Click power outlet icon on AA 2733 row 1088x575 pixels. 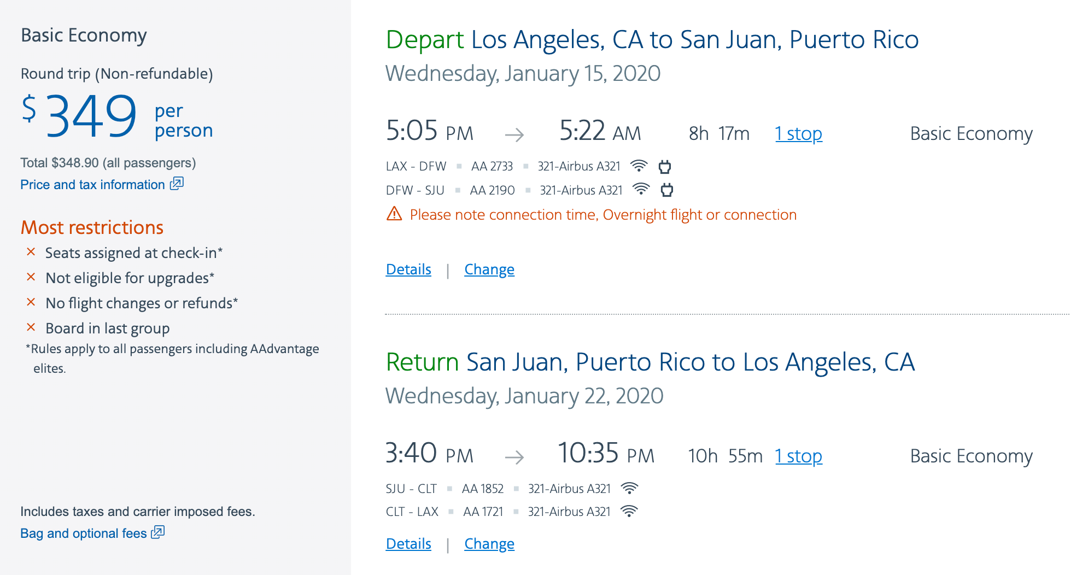pyautogui.click(x=665, y=166)
